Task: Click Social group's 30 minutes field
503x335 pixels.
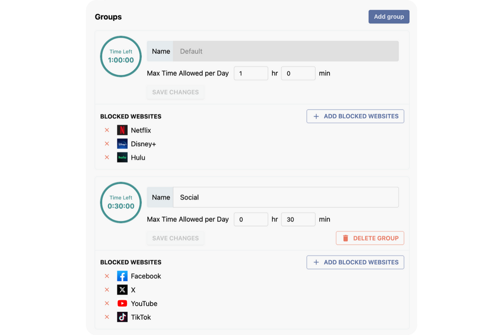Action: click(x=298, y=220)
